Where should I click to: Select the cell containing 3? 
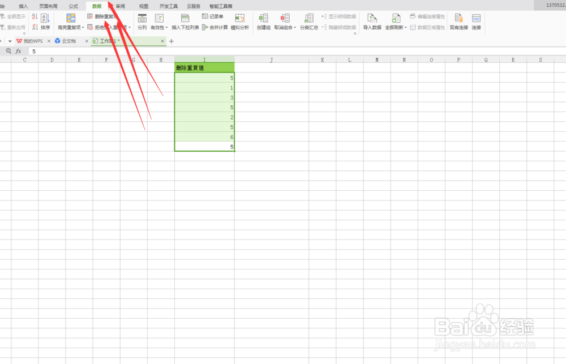(x=204, y=97)
